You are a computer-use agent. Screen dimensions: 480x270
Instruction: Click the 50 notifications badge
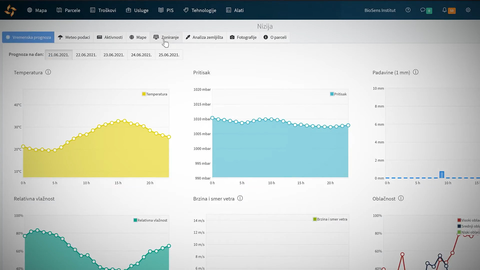coord(452,11)
